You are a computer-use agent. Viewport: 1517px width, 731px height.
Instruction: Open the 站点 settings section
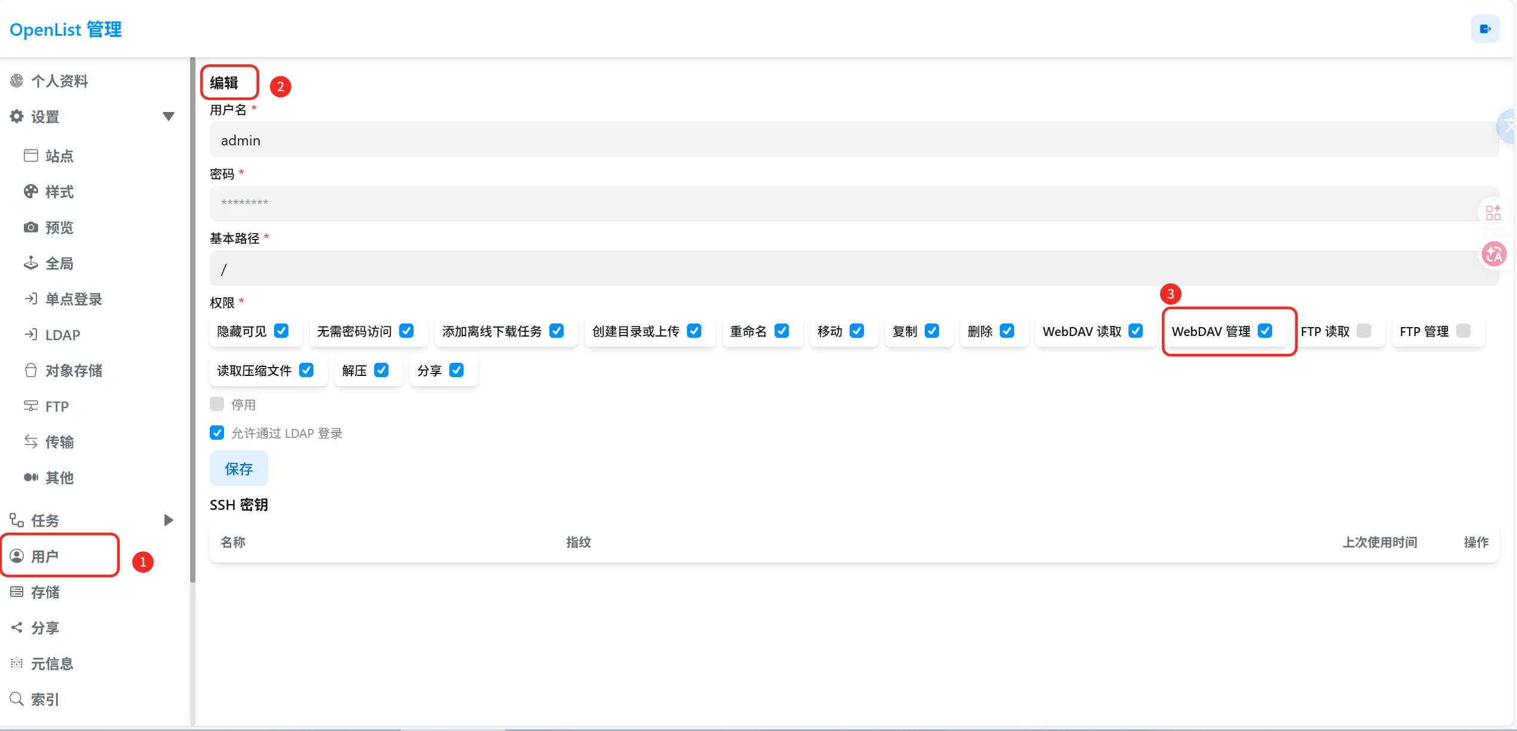(59, 156)
